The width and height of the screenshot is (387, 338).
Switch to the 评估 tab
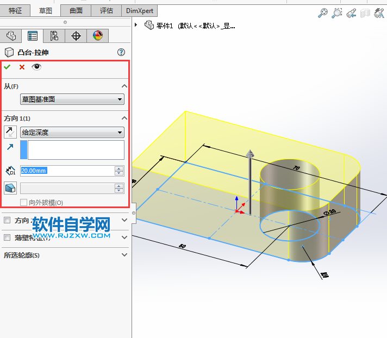tap(106, 11)
